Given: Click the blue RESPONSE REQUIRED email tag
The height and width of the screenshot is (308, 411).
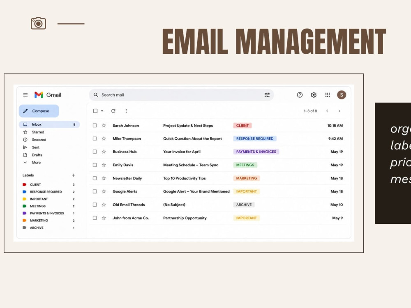Looking at the screenshot, I should [x=255, y=138].
